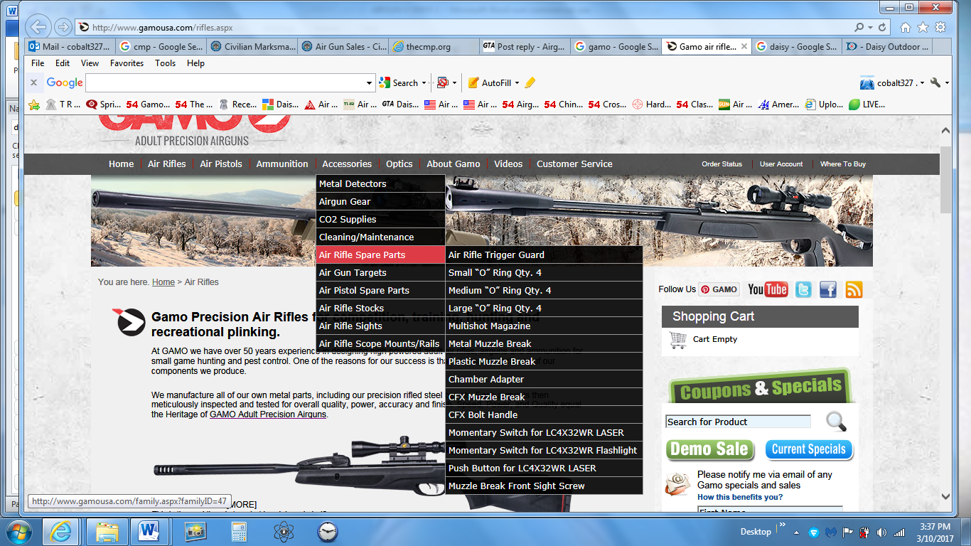Select CO2 Supplies menu entry
Screen dimensions: 971x546
381,219
